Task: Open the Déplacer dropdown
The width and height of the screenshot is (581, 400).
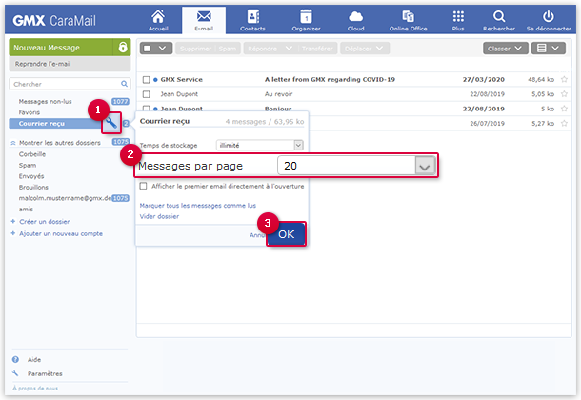Action: click(364, 49)
